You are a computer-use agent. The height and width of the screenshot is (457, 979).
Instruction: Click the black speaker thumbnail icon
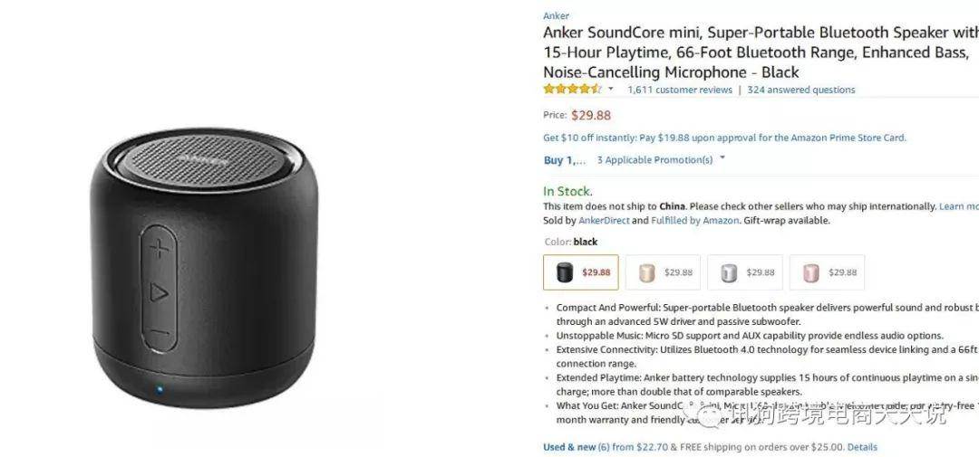565,272
